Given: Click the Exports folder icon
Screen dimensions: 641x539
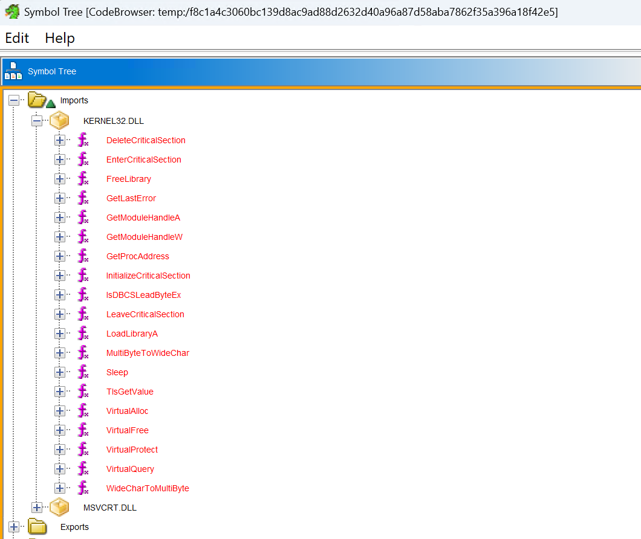Looking at the screenshot, I should [37, 527].
